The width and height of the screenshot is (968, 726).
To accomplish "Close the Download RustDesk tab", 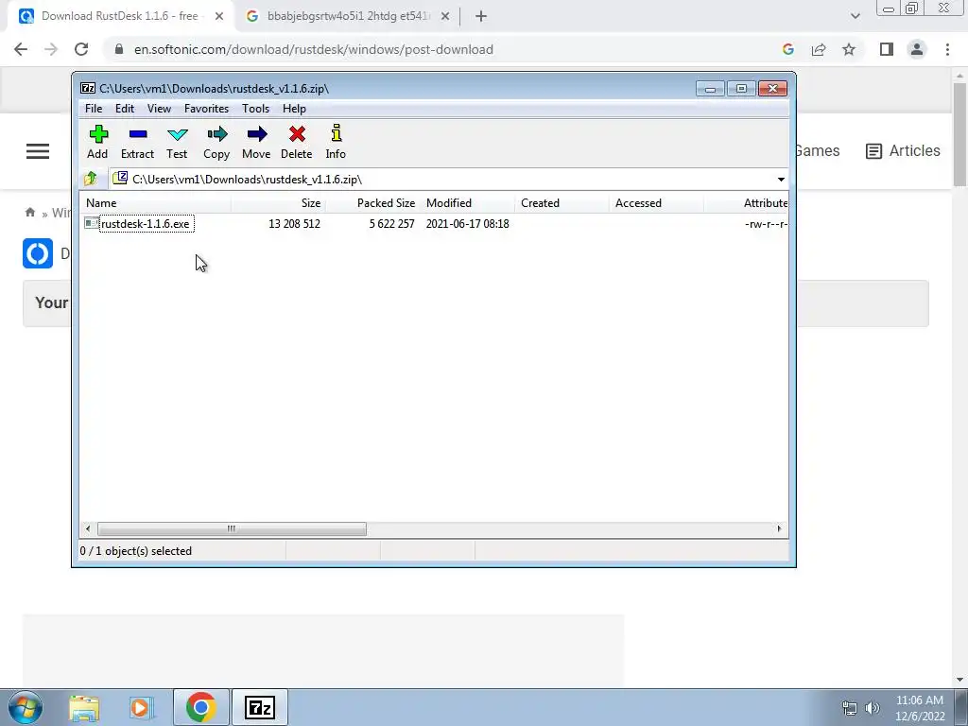I will (x=219, y=16).
